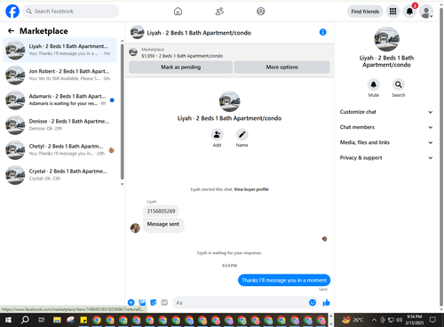The image size is (444, 327).
Task: Open the Groups icon in top bar
Action: click(261, 12)
